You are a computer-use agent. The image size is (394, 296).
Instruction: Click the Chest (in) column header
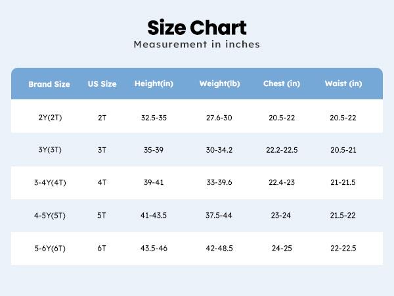tap(282, 84)
